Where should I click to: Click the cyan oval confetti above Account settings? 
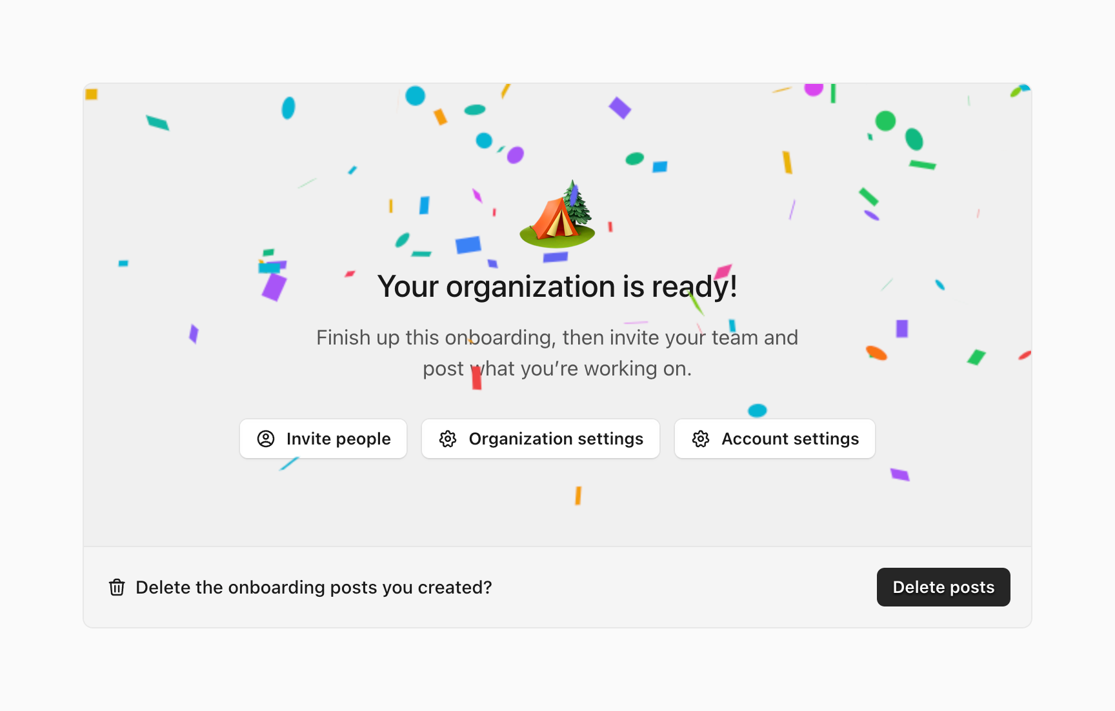(x=757, y=410)
